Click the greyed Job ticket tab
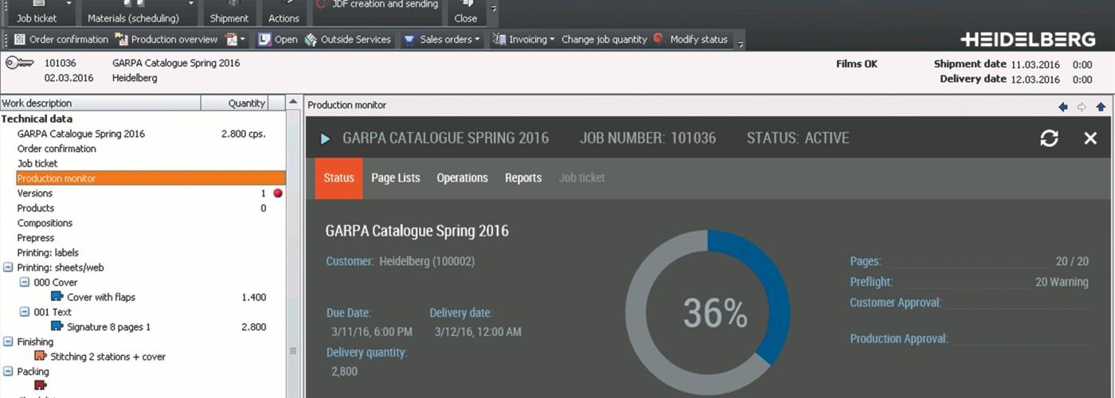Screen dimensions: 1115x398 [582, 178]
